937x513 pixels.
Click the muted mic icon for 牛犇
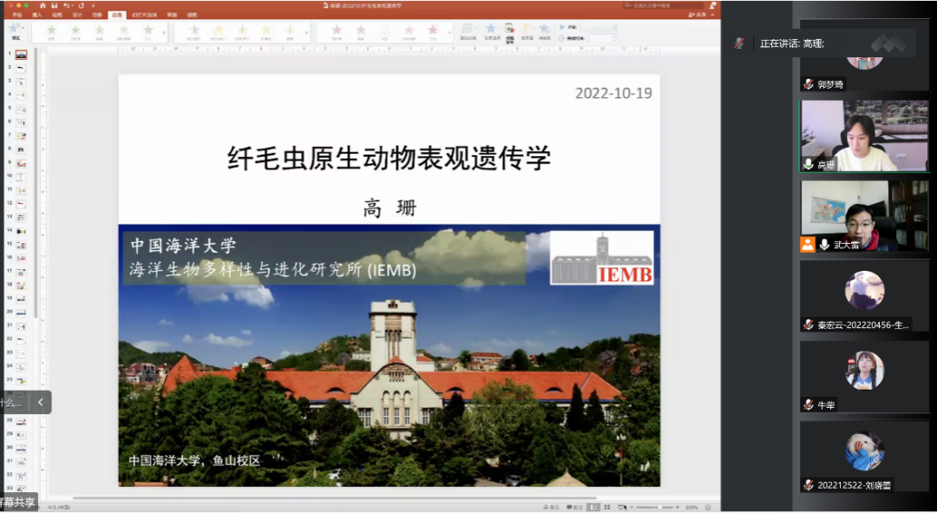[x=809, y=404]
